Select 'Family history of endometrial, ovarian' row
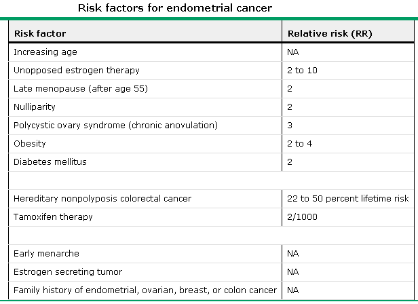Viewport: 418px width, 304px height. coord(211,290)
